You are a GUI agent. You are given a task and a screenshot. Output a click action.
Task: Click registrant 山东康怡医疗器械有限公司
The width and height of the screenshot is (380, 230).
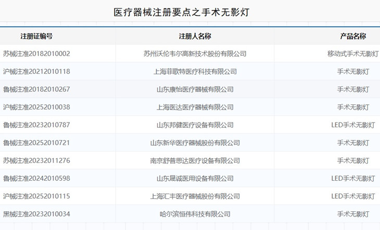coord(195,89)
